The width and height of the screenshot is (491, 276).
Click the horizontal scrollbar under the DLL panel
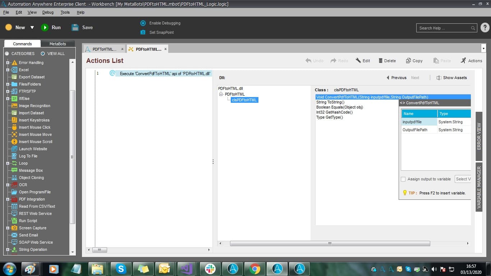point(330,244)
